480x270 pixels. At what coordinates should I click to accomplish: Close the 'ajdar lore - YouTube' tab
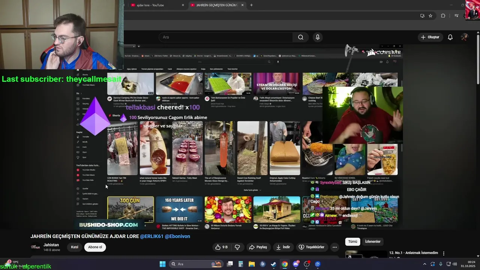click(x=183, y=5)
